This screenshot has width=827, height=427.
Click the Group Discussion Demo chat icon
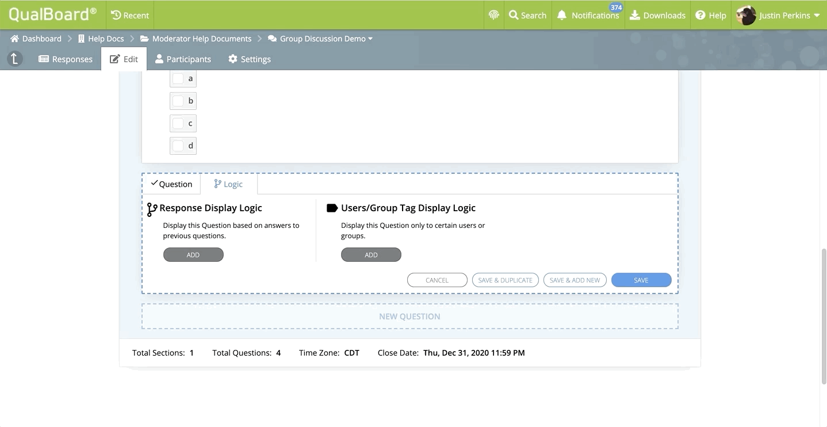click(272, 39)
